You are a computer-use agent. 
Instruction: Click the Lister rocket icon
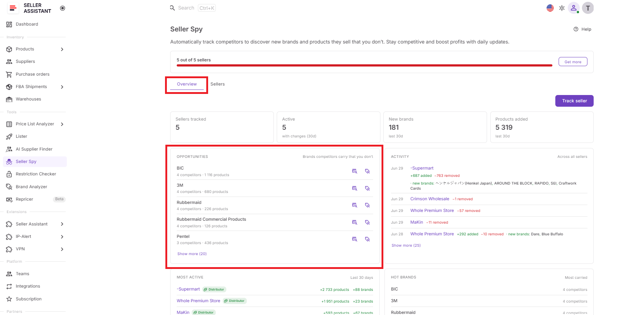[9, 137]
